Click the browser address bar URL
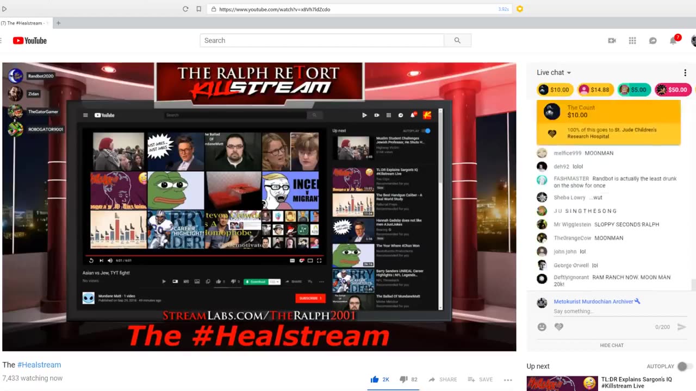696x391 pixels. coord(275,9)
